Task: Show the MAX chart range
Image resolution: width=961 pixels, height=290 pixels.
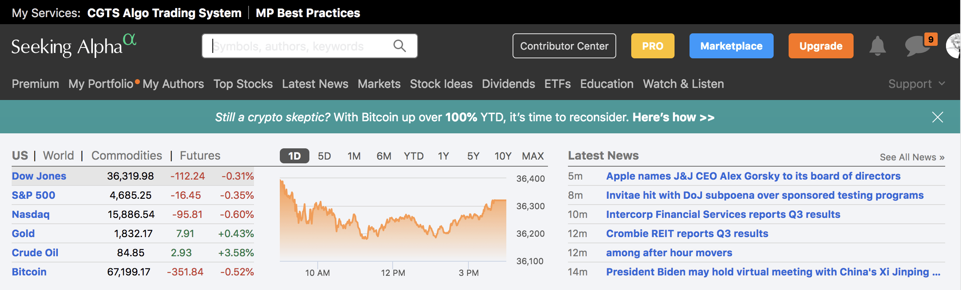Action: (x=533, y=156)
